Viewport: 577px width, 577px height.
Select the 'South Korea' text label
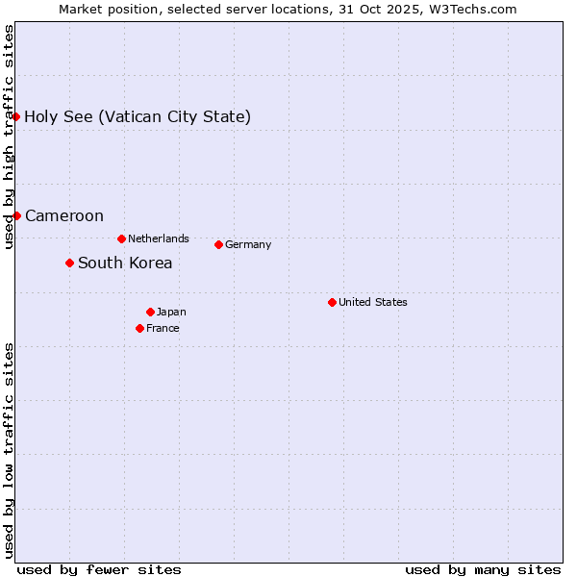(x=125, y=263)
